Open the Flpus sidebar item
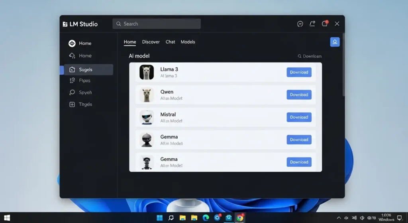The width and height of the screenshot is (408, 223). click(x=80, y=81)
